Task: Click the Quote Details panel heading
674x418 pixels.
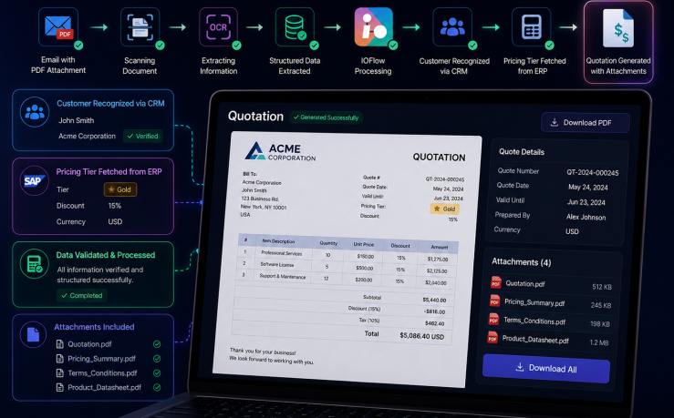Action: tap(522, 152)
